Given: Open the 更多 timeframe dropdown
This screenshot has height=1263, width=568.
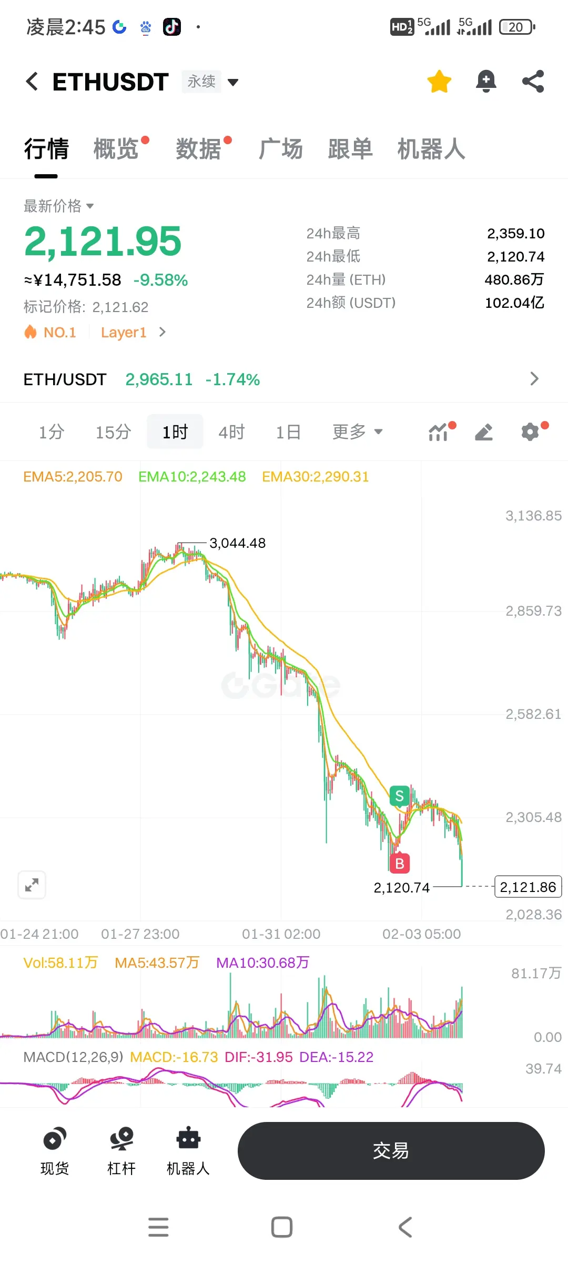Looking at the screenshot, I should (x=358, y=432).
